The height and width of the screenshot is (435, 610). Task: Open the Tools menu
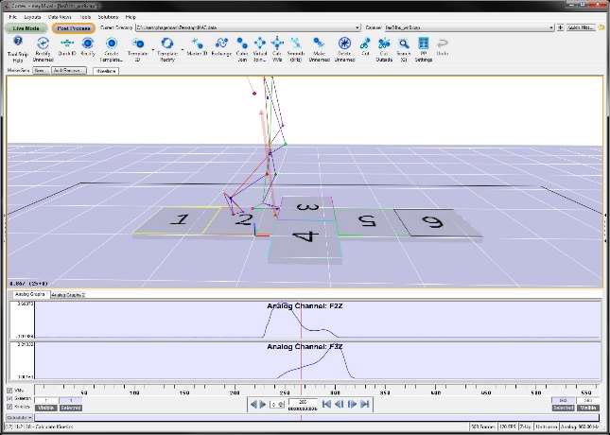pos(86,17)
